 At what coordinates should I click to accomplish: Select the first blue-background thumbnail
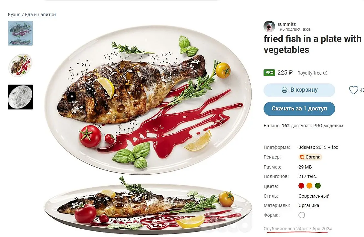click(20, 33)
